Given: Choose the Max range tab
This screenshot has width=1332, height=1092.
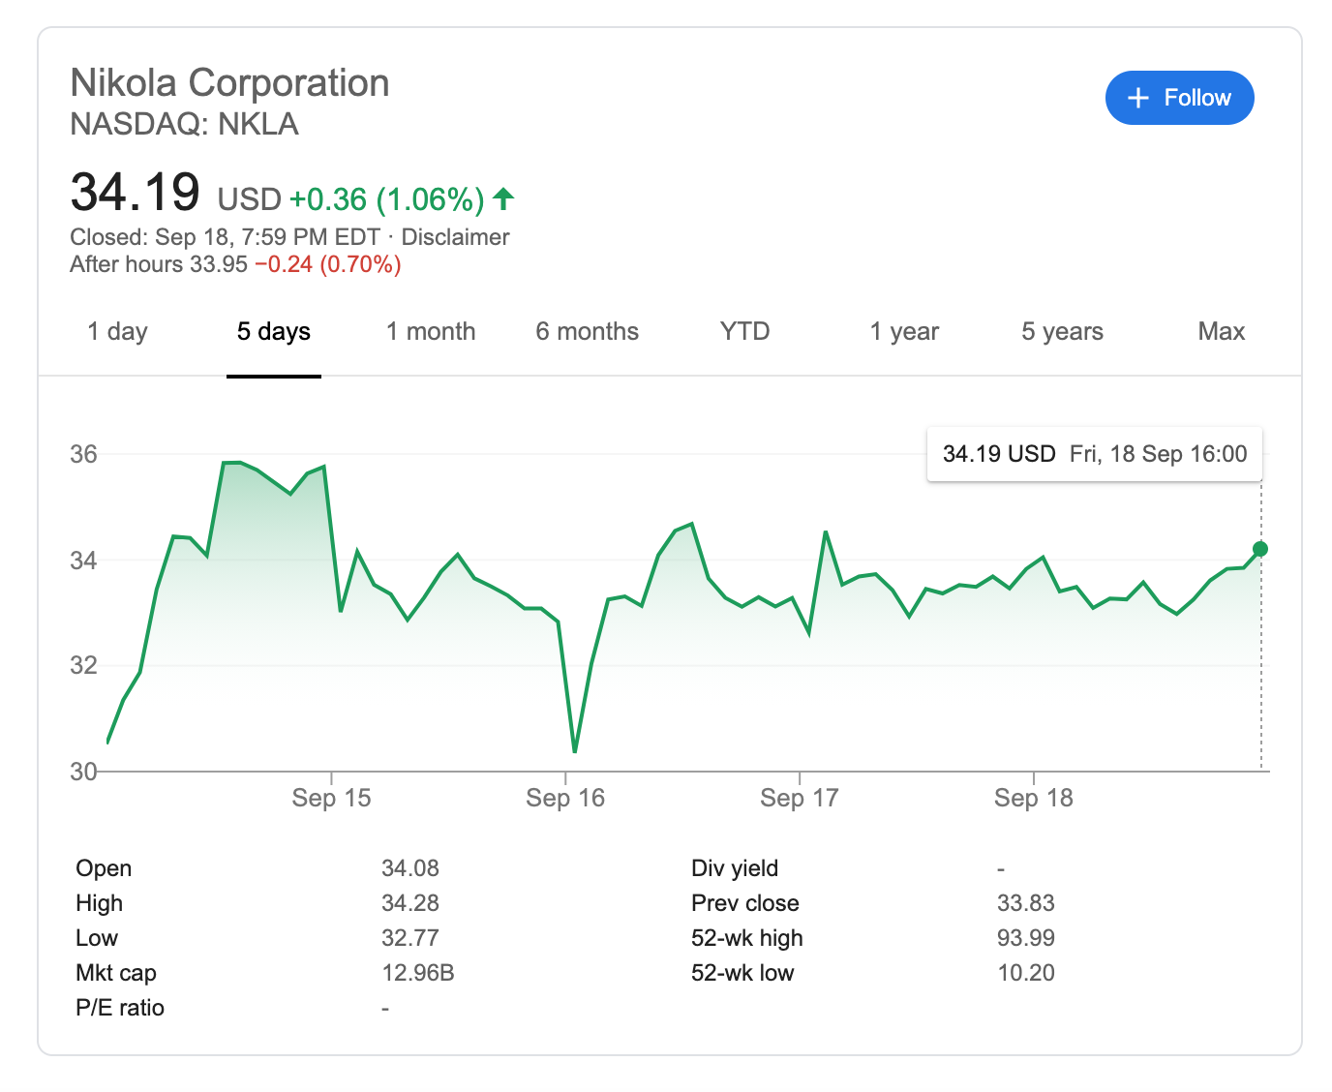Looking at the screenshot, I should tap(1221, 332).
